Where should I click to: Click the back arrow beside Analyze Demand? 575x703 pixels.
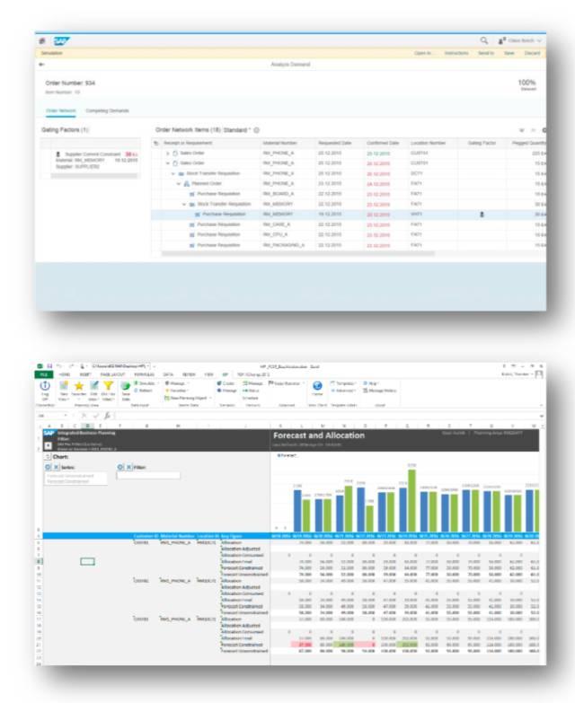[x=41, y=65]
